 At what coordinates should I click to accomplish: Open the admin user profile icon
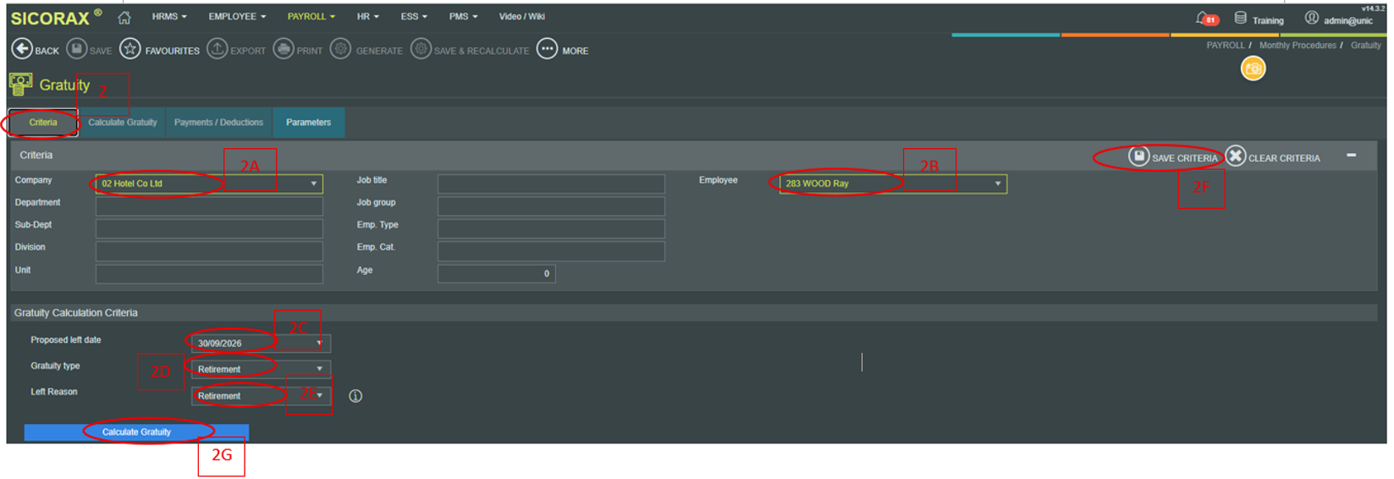[1311, 18]
